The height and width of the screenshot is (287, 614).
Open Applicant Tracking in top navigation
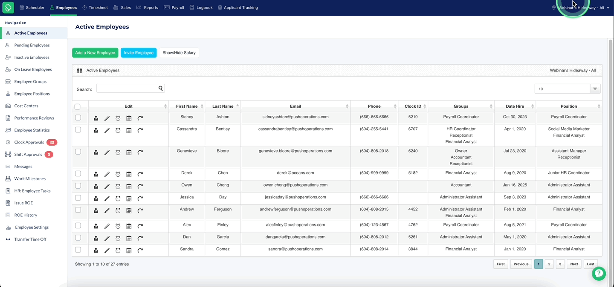[x=237, y=8]
